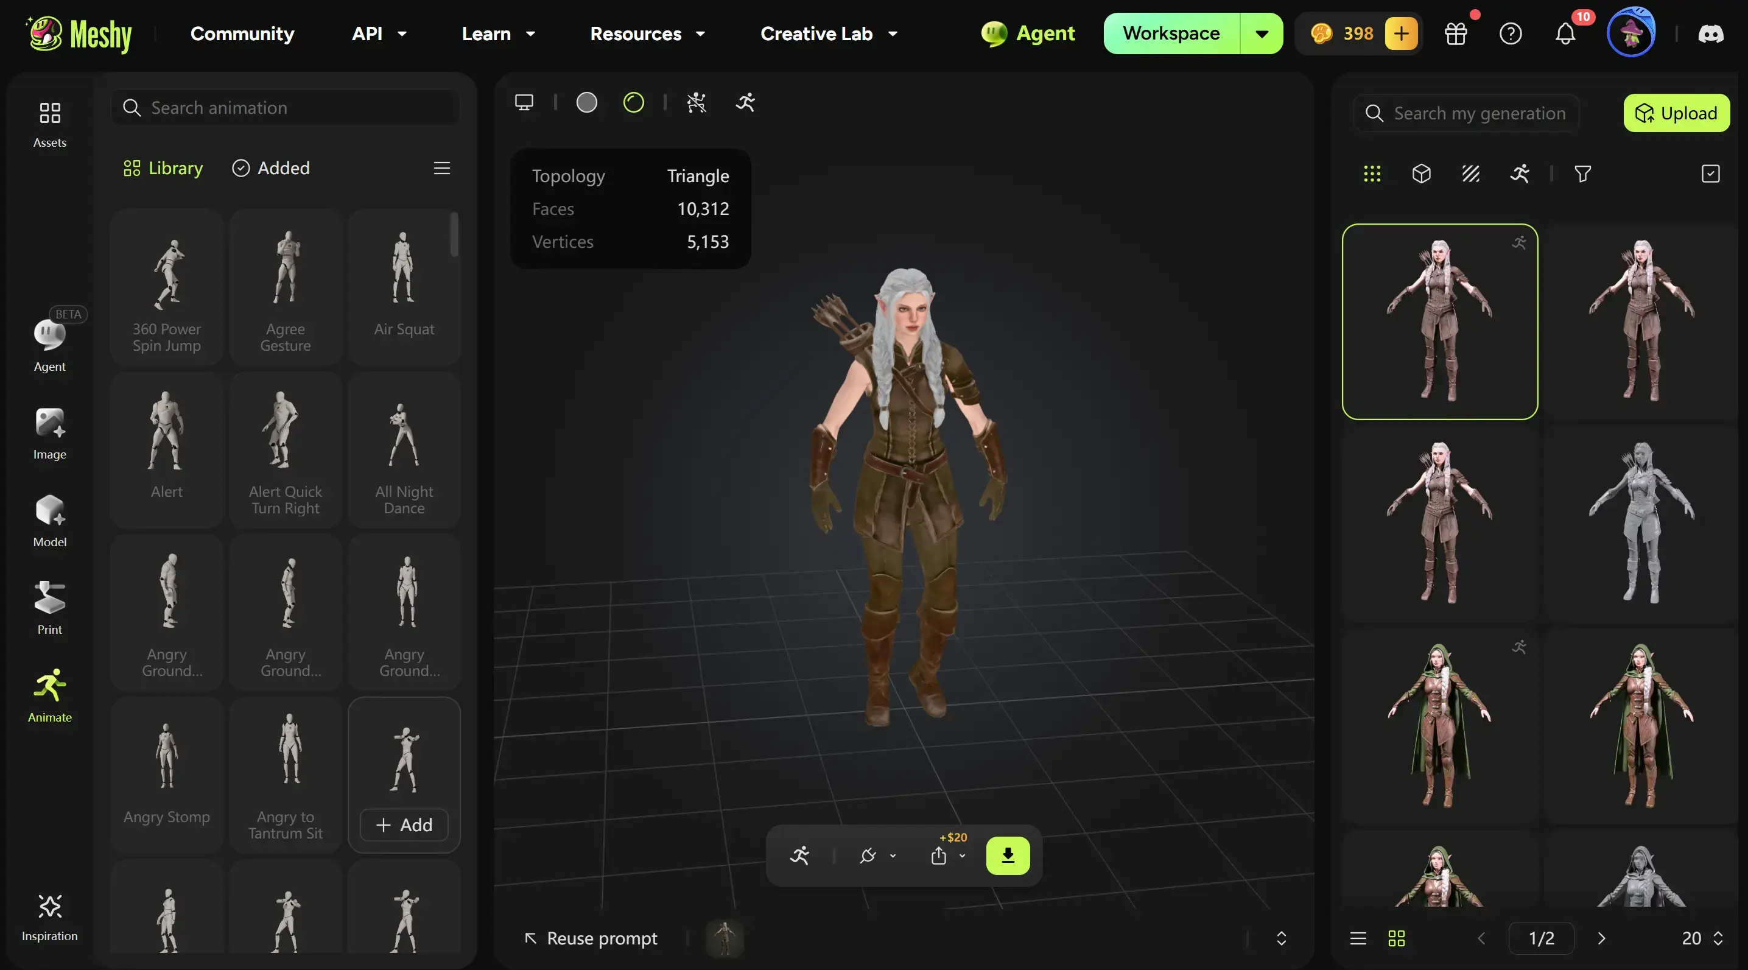This screenshot has height=970, width=1748.
Task: Expand the share export +$20 dropdown
Action: [x=962, y=856]
